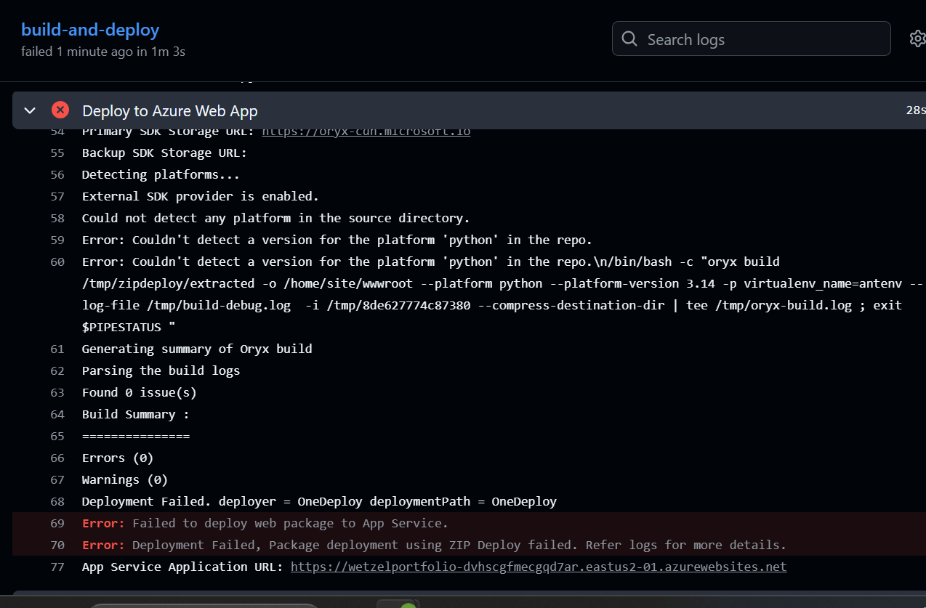Click line number 59 python version error
The height and width of the screenshot is (608, 926).
57,240
